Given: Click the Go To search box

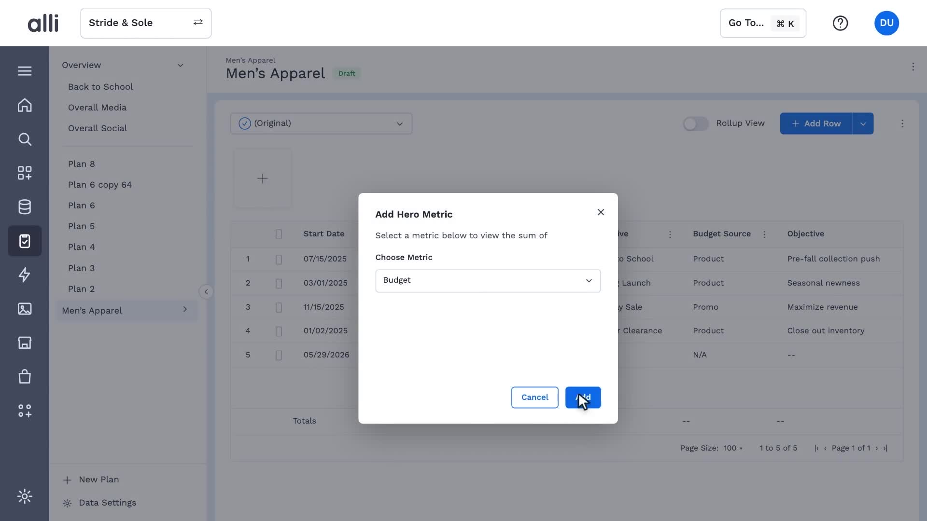Looking at the screenshot, I should pyautogui.click(x=763, y=23).
